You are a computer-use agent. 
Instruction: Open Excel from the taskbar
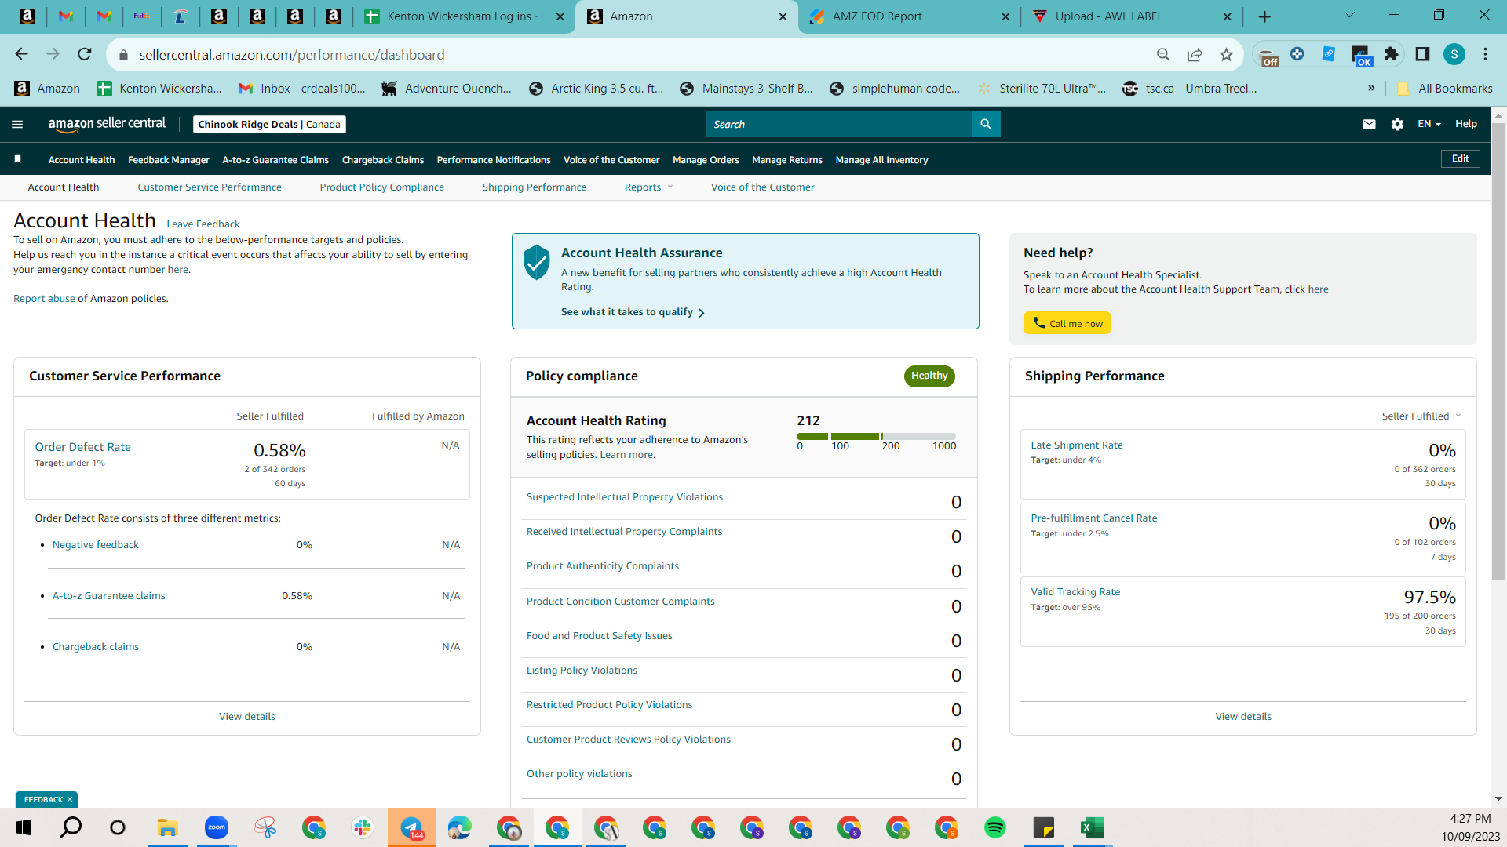click(1092, 827)
